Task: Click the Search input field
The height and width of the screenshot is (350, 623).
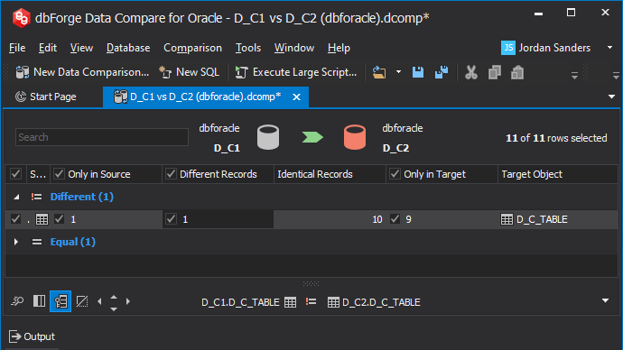Action: [102, 137]
